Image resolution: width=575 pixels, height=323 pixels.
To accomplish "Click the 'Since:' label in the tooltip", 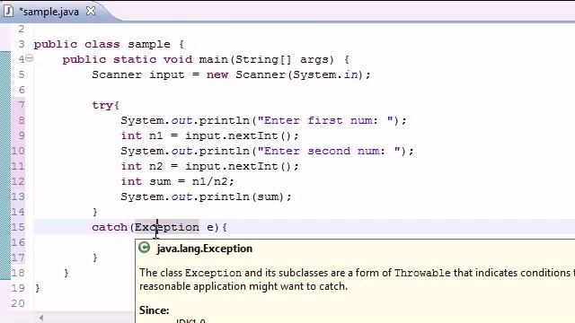I will coord(154,310).
